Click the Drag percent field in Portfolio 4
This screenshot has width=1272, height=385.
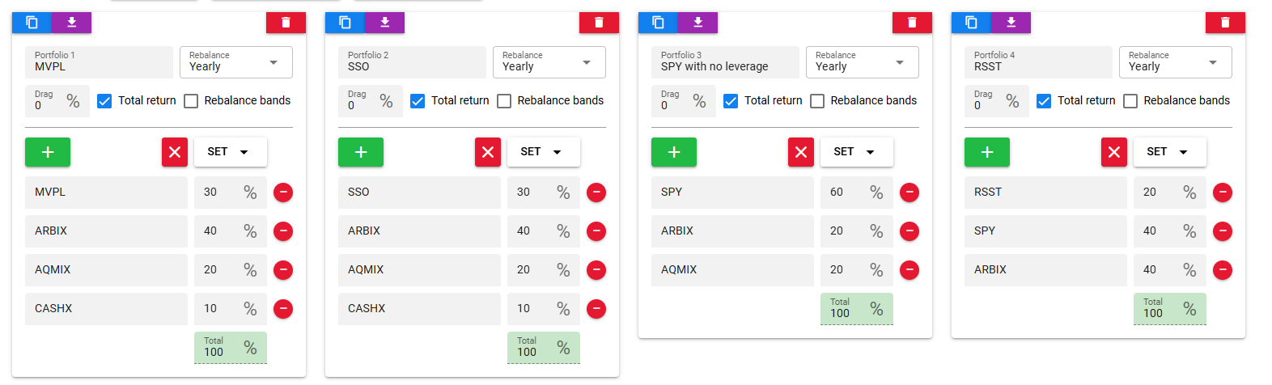[x=997, y=101]
